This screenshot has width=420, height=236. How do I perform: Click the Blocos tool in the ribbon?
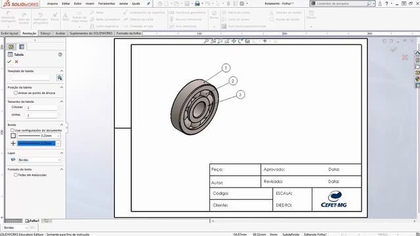pos(214,14)
